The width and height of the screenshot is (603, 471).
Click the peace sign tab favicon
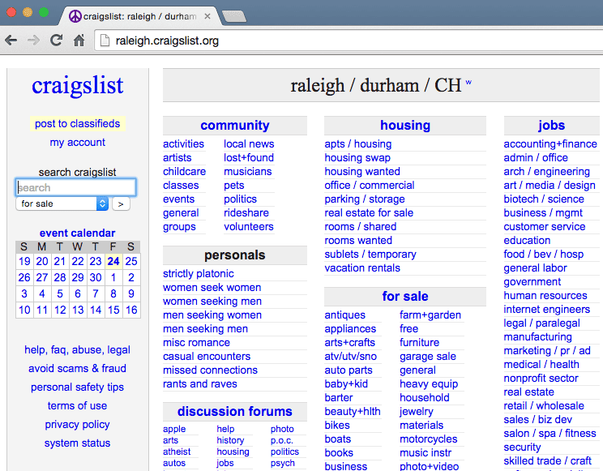click(75, 16)
